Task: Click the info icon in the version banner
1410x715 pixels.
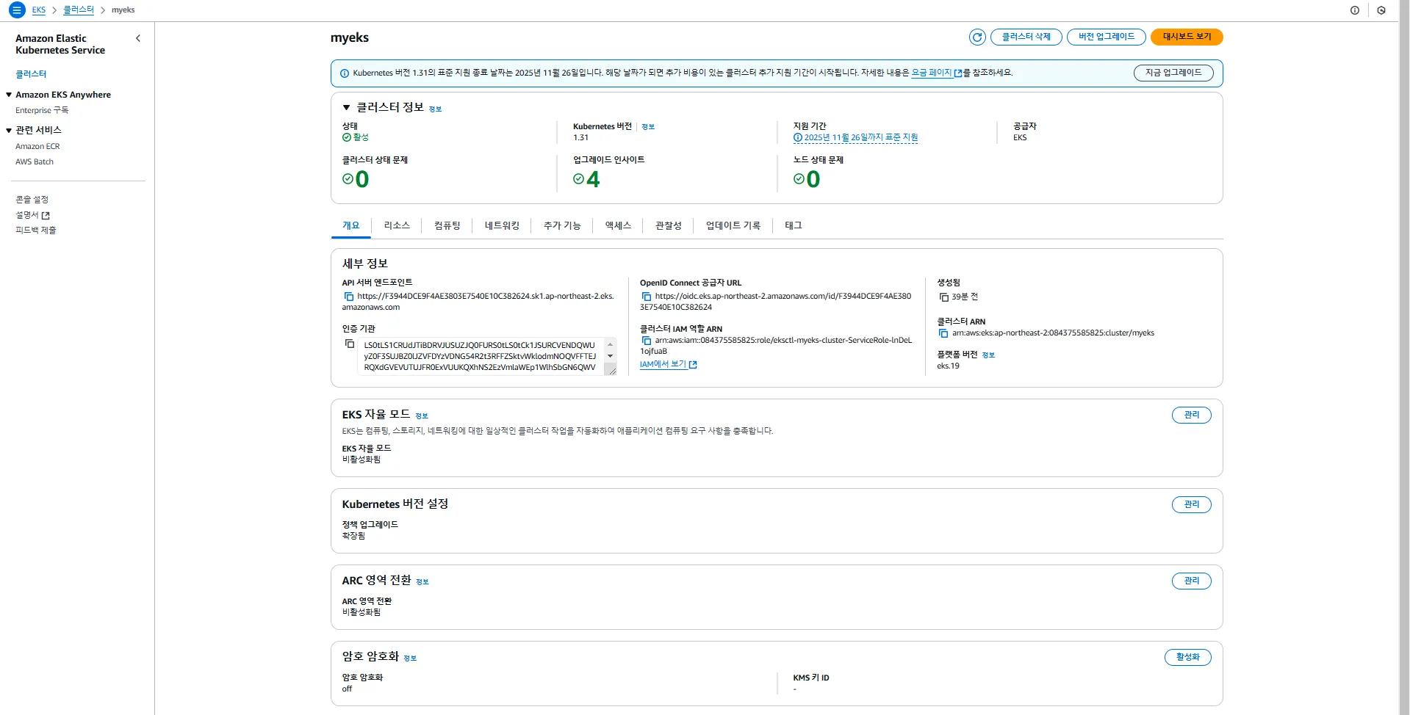Action: click(345, 73)
